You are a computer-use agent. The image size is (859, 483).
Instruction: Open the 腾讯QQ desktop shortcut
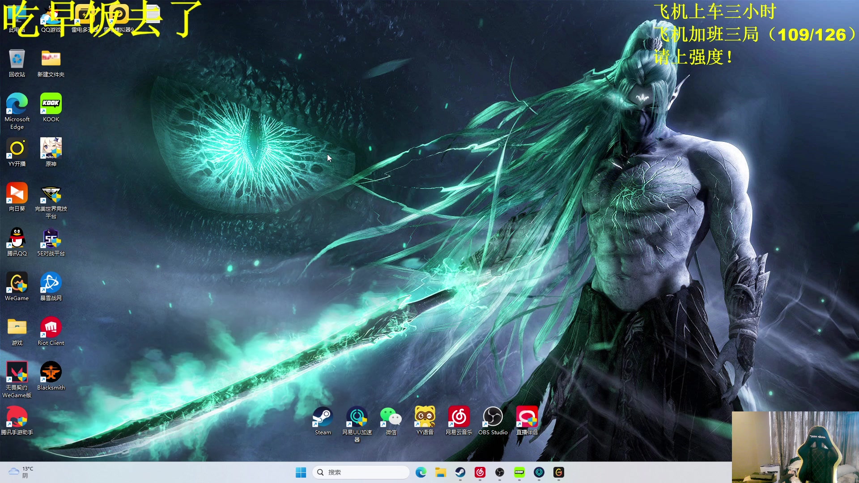pyautogui.click(x=17, y=238)
